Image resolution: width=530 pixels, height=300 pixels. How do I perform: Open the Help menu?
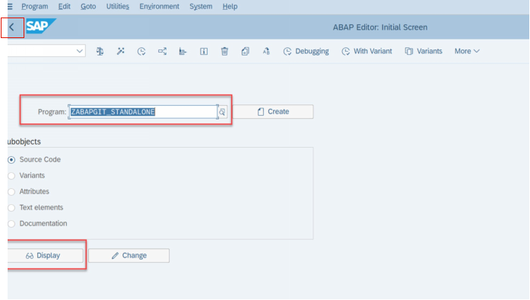tap(230, 6)
